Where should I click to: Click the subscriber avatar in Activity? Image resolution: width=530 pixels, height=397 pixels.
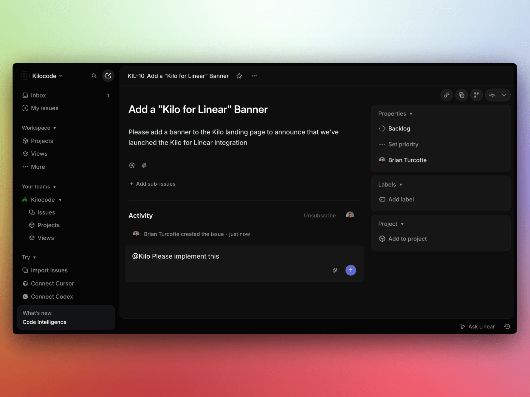(x=350, y=215)
